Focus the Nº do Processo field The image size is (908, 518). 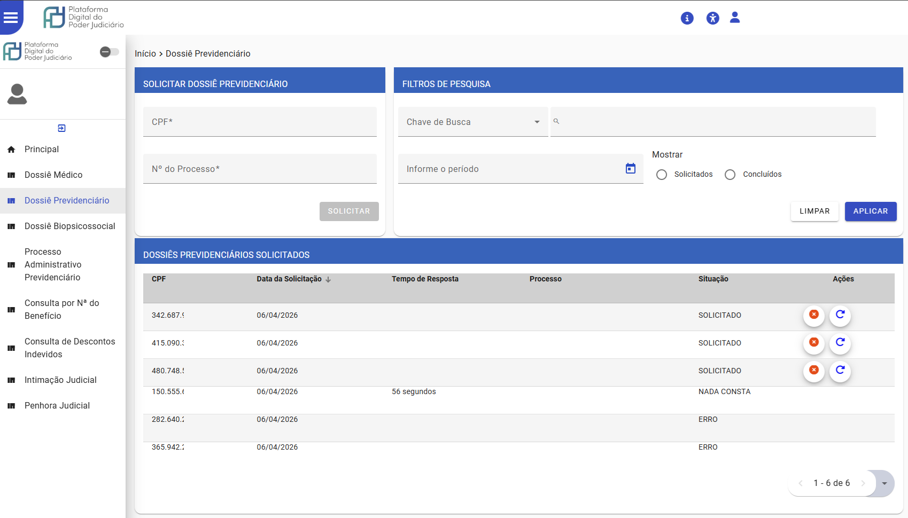point(260,169)
